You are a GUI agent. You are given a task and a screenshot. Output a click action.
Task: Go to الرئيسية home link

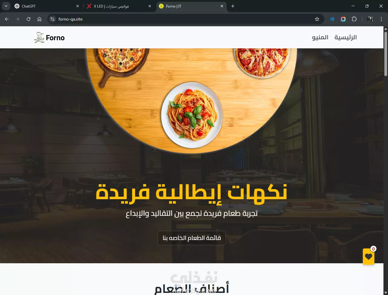pyautogui.click(x=346, y=37)
